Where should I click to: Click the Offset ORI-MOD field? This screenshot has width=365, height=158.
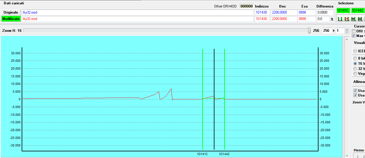pyautogui.click(x=247, y=6)
